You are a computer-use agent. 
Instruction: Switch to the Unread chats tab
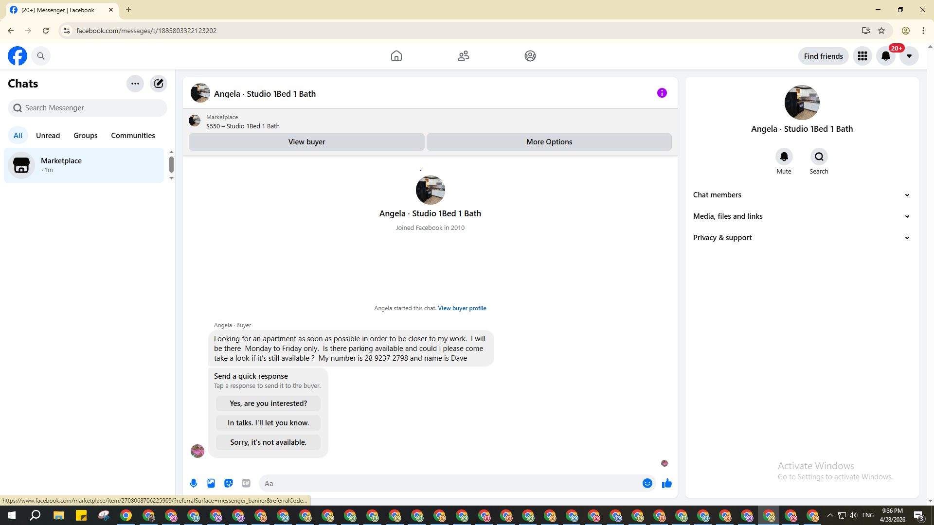pyautogui.click(x=48, y=136)
